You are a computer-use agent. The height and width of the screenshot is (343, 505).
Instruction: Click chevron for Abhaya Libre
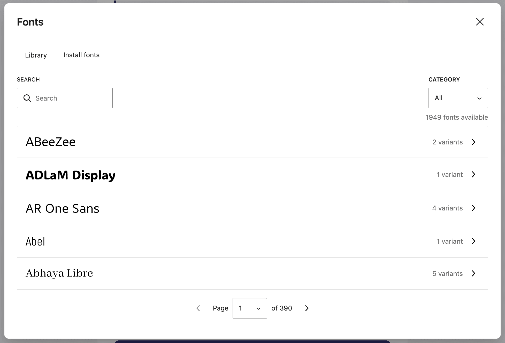click(x=473, y=274)
